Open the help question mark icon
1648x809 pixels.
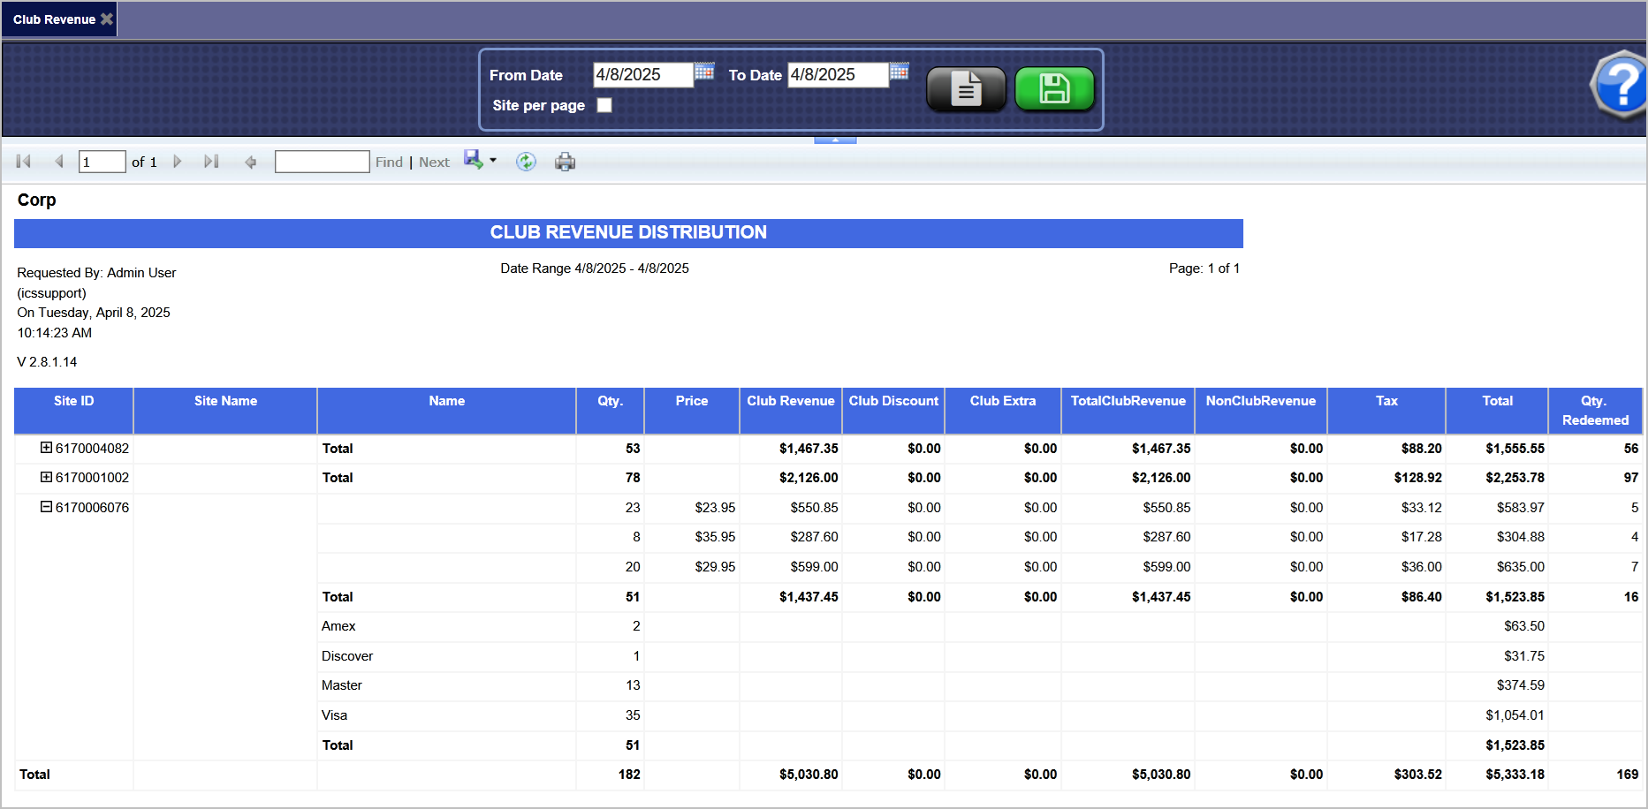point(1621,86)
